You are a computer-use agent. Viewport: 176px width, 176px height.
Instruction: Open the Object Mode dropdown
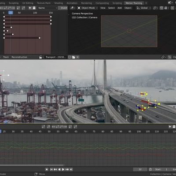88,8
